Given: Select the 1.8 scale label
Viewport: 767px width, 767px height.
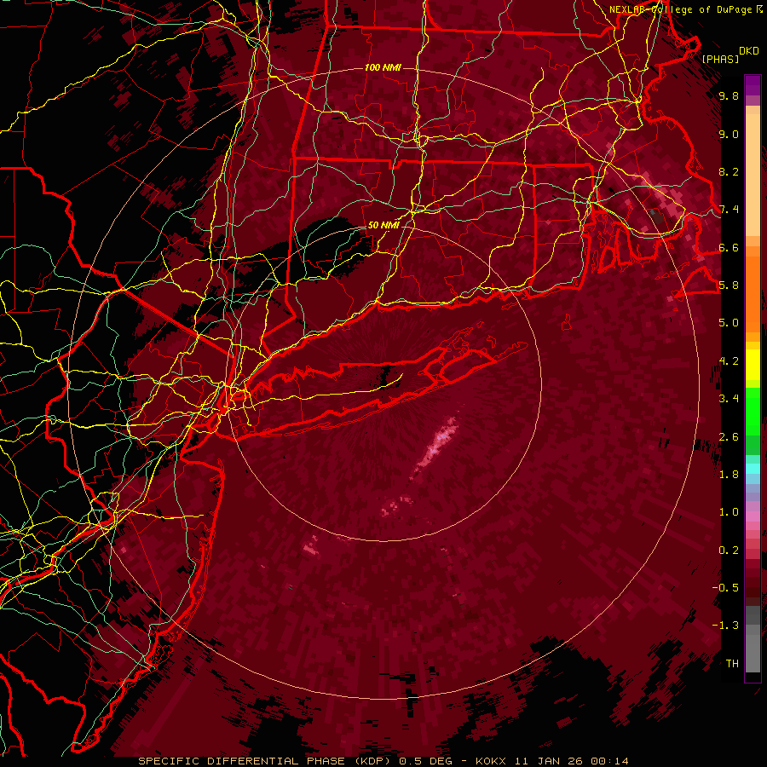Looking at the screenshot, I should tap(729, 475).
